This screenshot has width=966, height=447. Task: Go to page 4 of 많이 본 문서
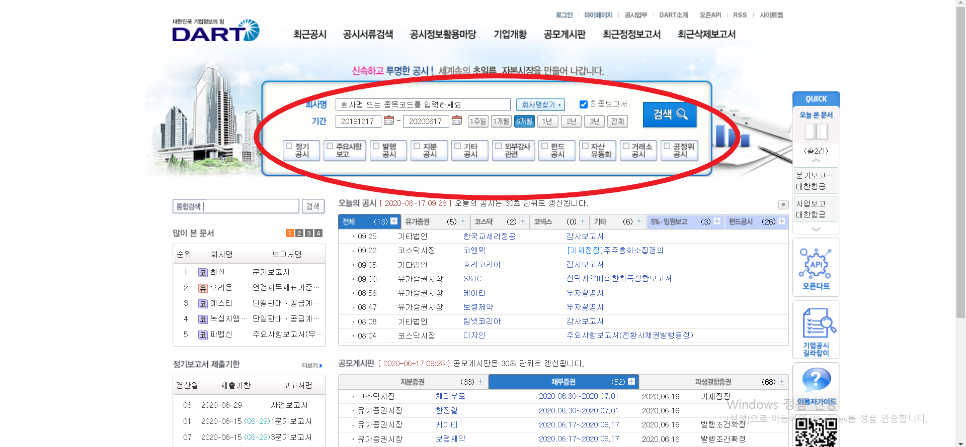(x=318, y=233)
